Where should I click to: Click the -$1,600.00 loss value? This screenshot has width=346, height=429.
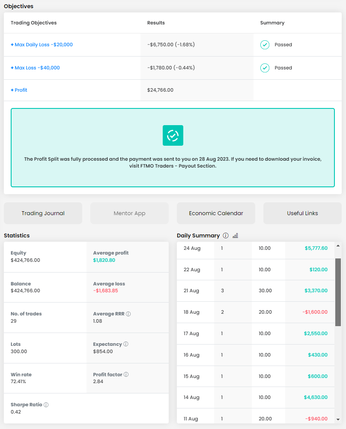(315, 312)
